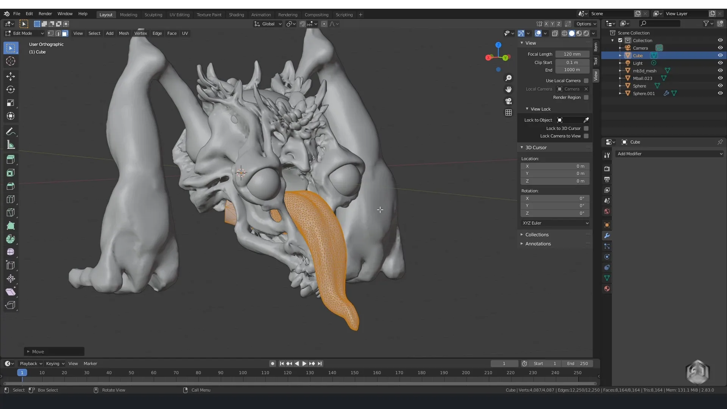Viewport: 727px width, 409px height.
Task: Open the Face menu item
Action: point(171,33)
